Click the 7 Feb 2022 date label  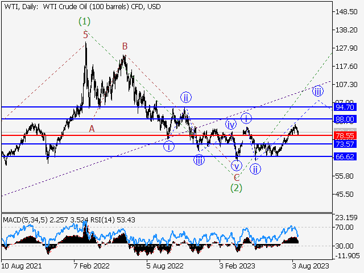pyautogui.click(x=92, y=266)
